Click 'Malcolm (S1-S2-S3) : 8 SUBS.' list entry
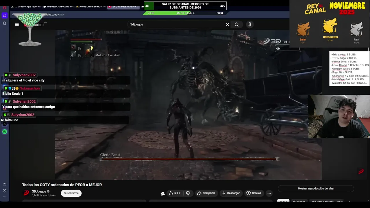This screenshot has height=208, width=370. point(349,83)
